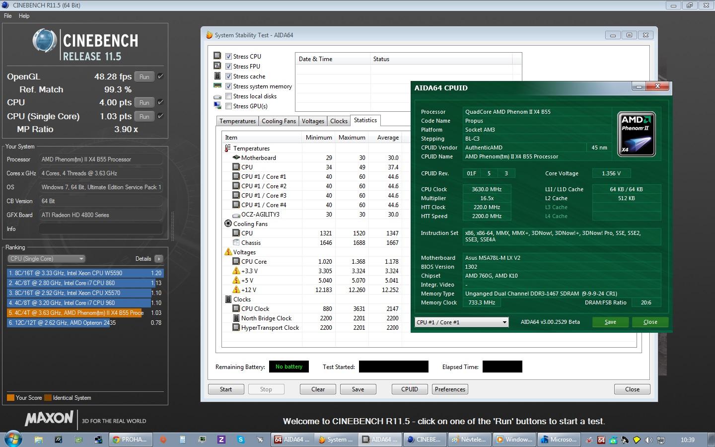Click the volume speaker tray icon
This screenshot has width=715, height=447.
click(648, 440)
